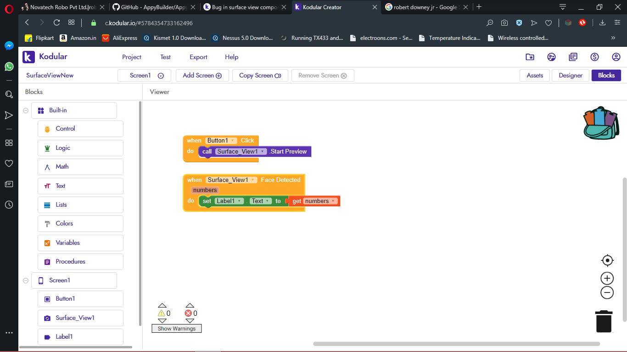Click the palette theme icon in Kodular header
This screenshot has height=352, width=627.
pyautogui.click(x=552, y=57)
